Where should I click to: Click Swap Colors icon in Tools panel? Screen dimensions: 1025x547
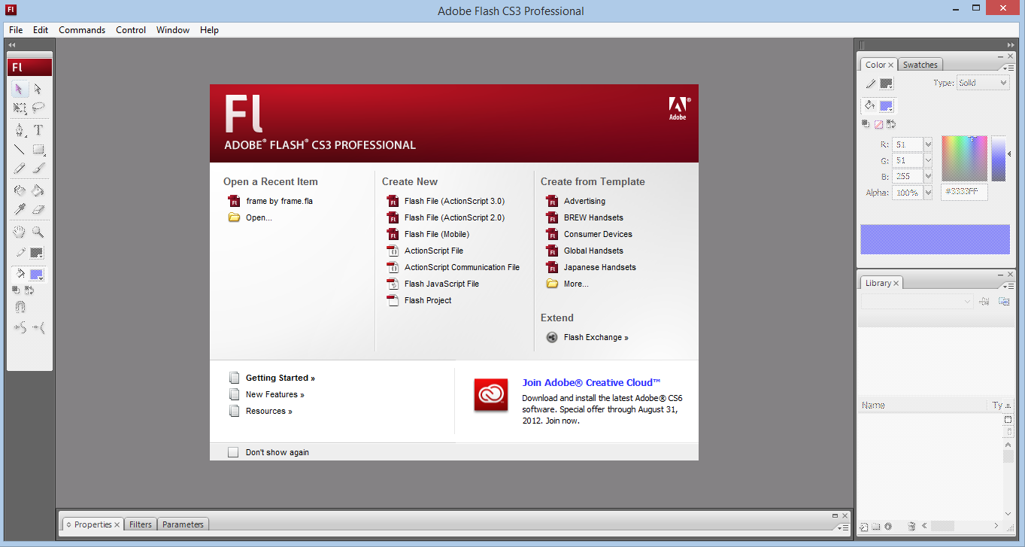pyautogui.click(x=29, y=290)
